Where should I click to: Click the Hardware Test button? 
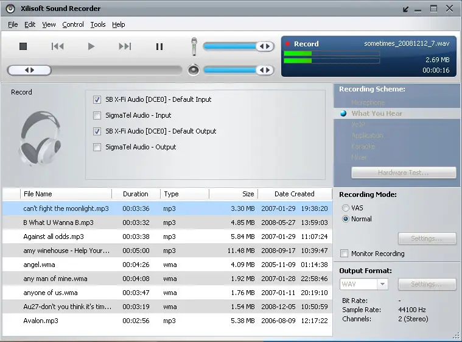coord(404,173)
